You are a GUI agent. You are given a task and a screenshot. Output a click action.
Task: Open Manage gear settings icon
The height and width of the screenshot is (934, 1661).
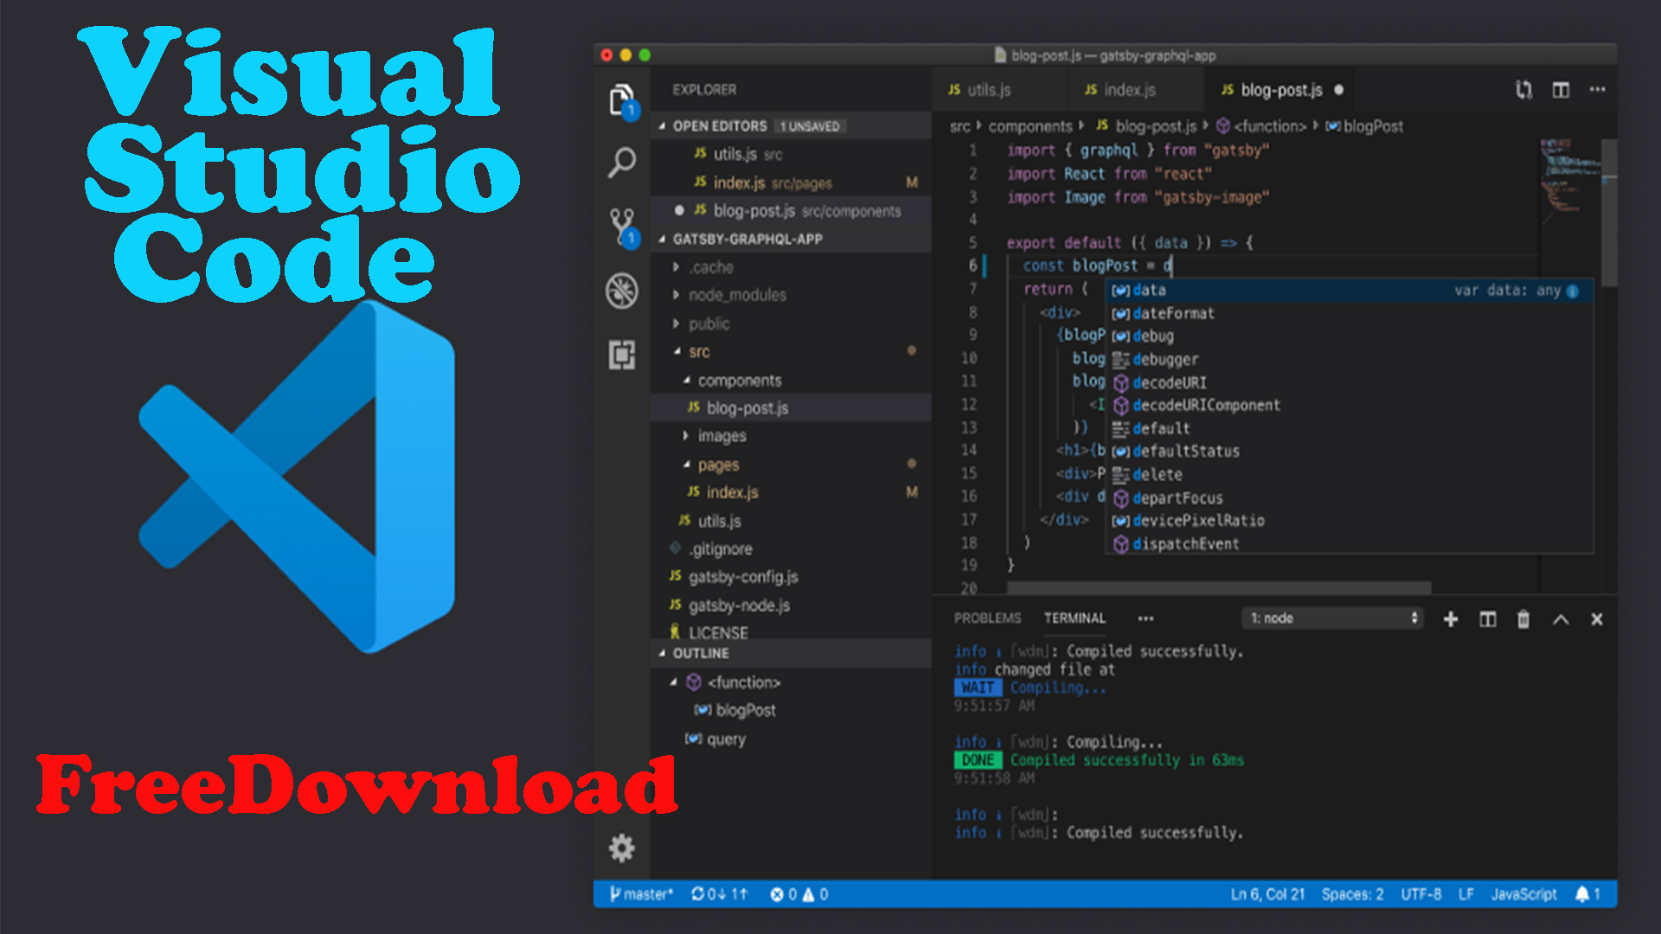point(621,848)
